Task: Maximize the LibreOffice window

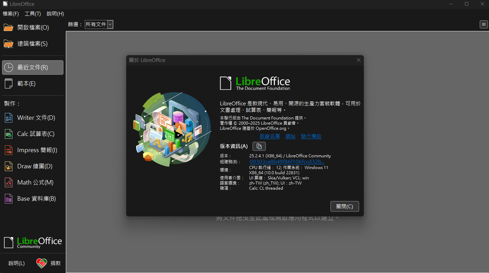Action: (x=467, y=4)
